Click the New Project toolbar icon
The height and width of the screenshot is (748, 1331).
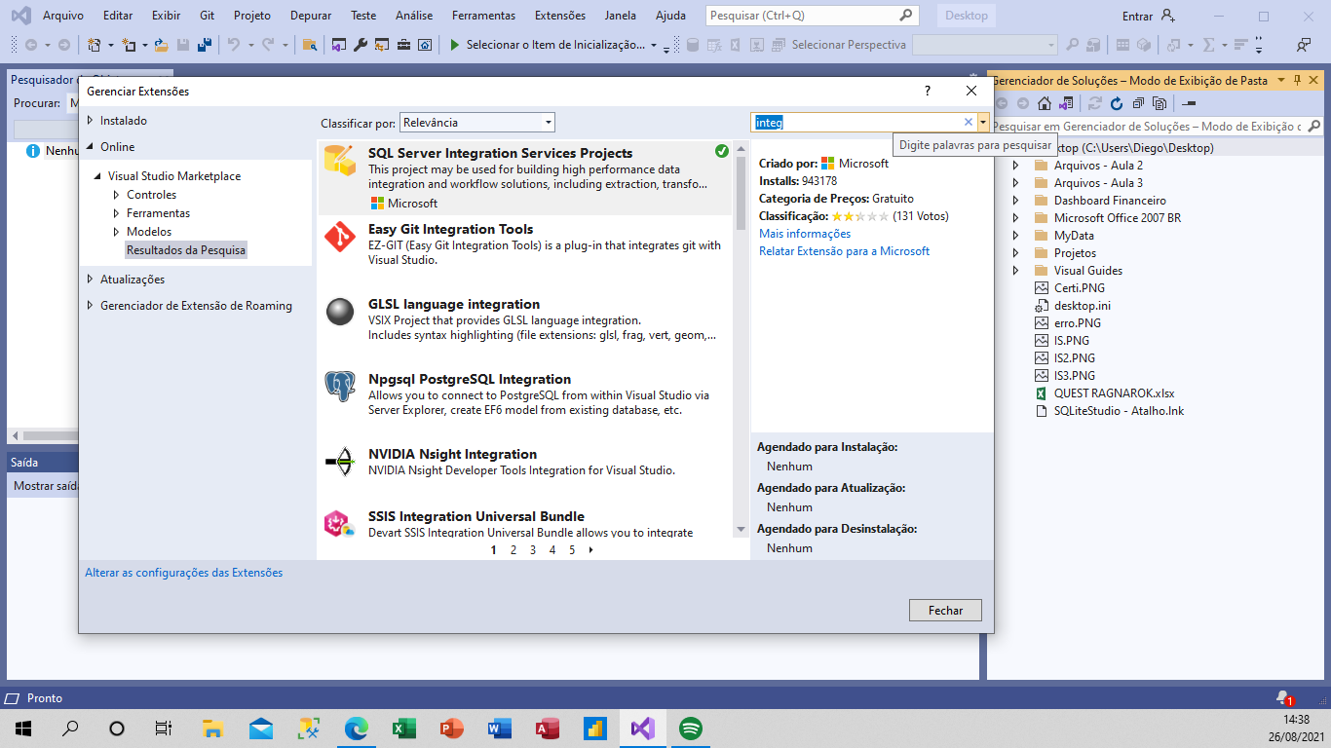click(94, 45)
